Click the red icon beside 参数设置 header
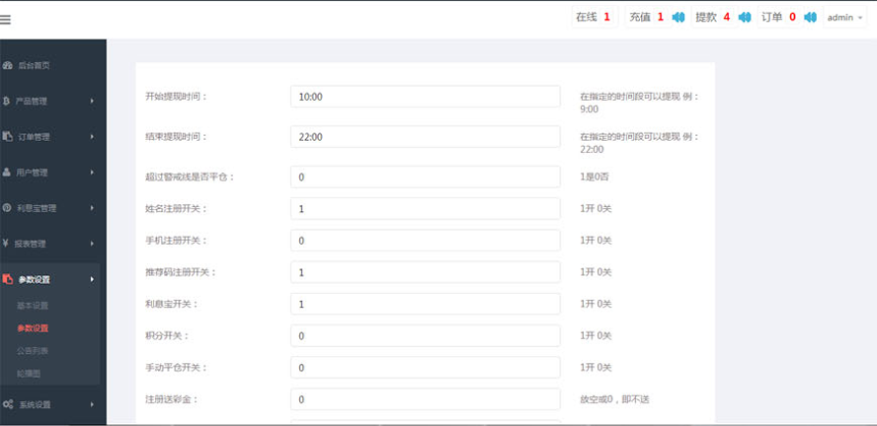The image size is (877, 426). 8,279
